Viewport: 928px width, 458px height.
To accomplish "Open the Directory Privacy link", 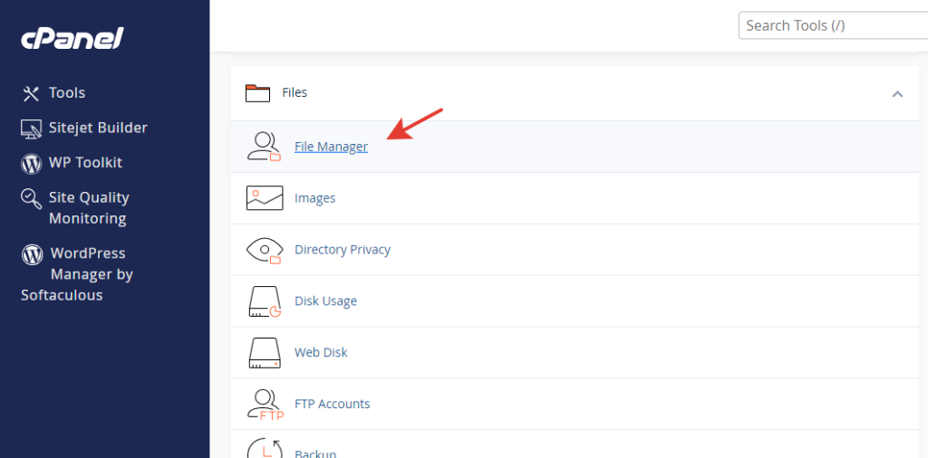I will (343, 250).
